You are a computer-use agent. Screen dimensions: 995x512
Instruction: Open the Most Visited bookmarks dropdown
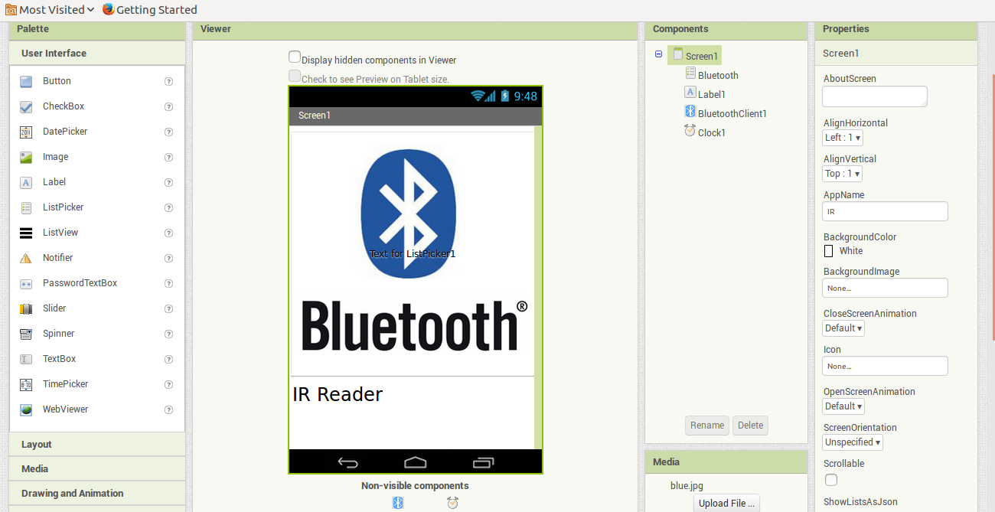[x=50, y=10]
